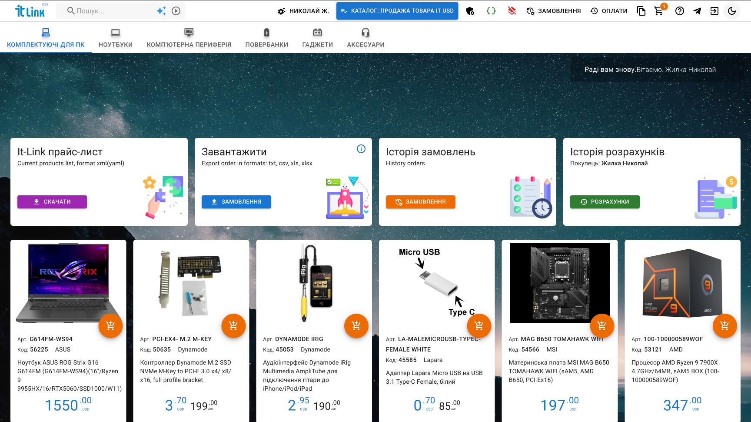
Task: Switch to the Аксесуари tab
Action: (366, 37)
